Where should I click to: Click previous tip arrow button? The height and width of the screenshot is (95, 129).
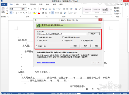(94, 63)
